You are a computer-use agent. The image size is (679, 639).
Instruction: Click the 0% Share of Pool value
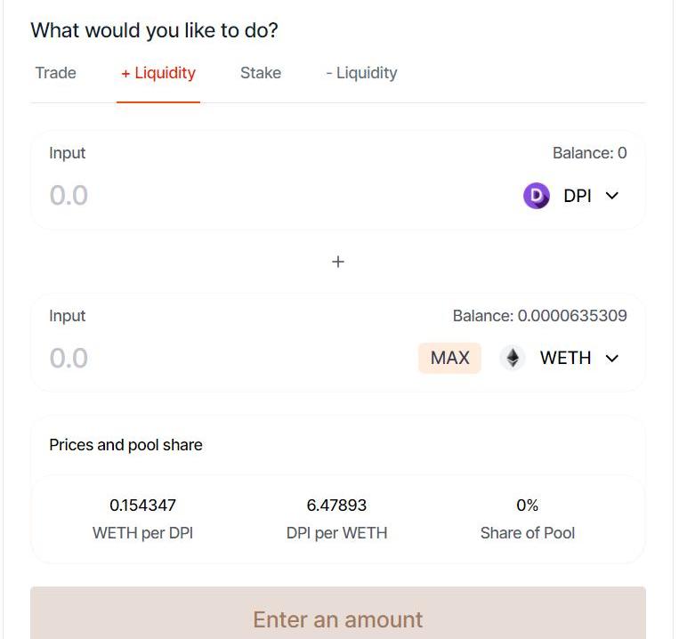tap(528, 506)
